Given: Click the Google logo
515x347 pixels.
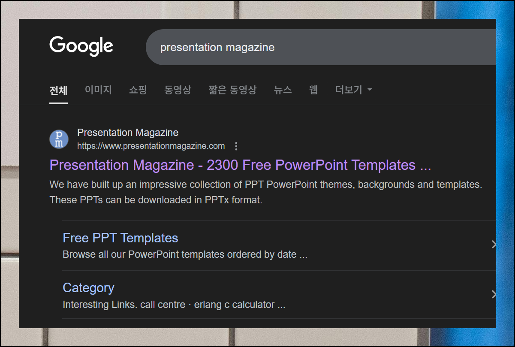Looking at the screenshot, I should pyautogui.click(x=81, y=46).
